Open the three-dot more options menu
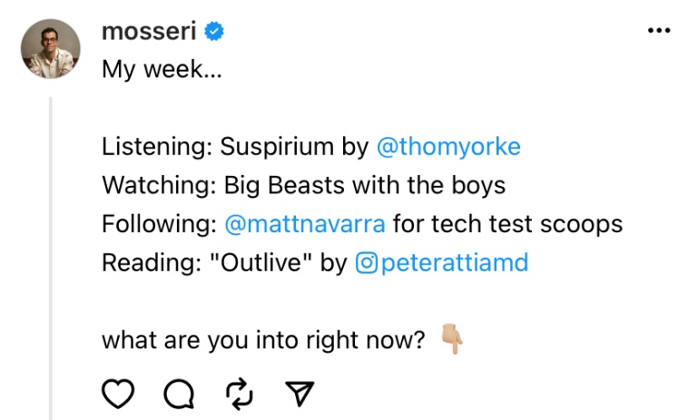Screen dimensions: 698x420 (x=658, y=31)
